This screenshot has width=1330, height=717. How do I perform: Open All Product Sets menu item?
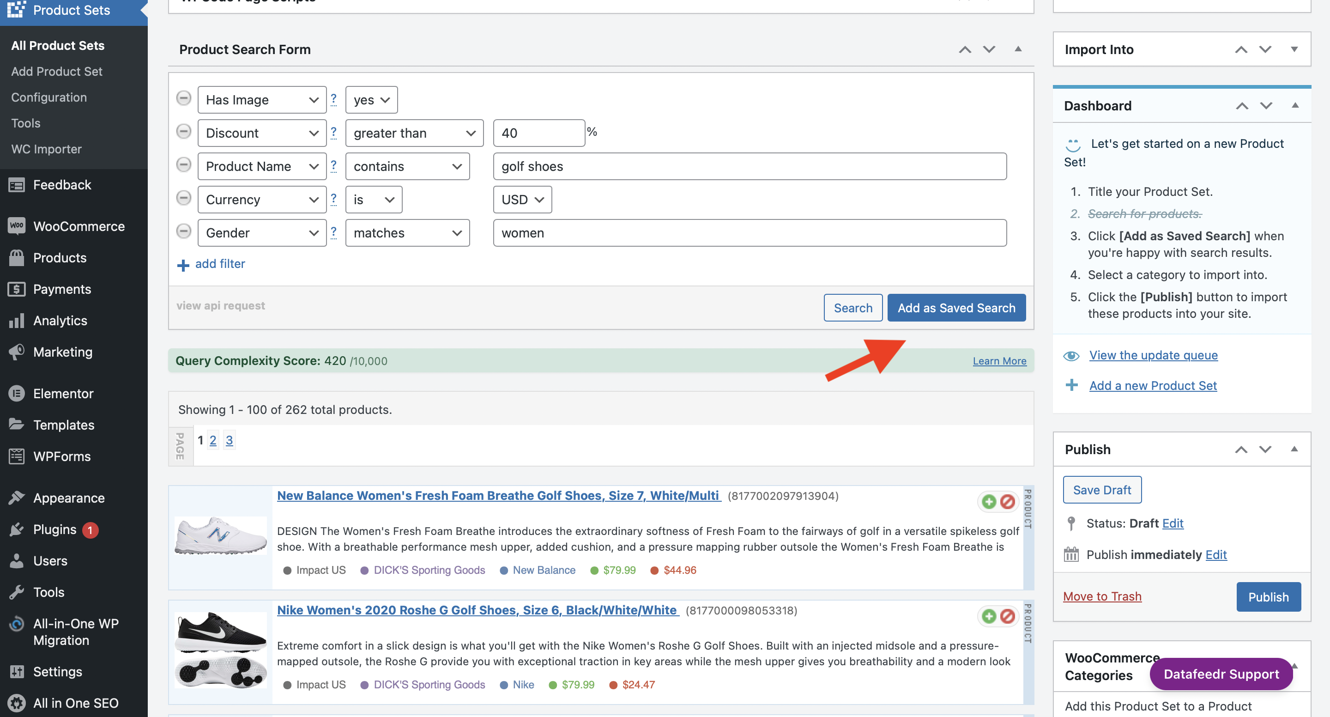tap(58, 45)
